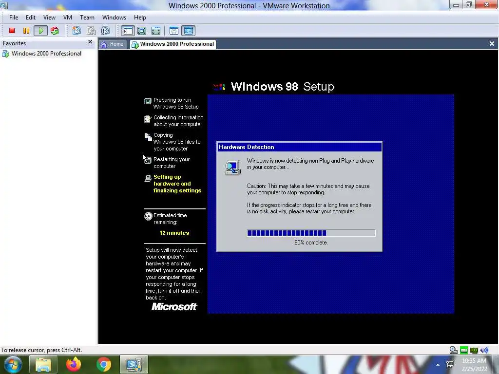499x374 pixels.
Task: Click the green Power On play button
Action: (41, 31)
